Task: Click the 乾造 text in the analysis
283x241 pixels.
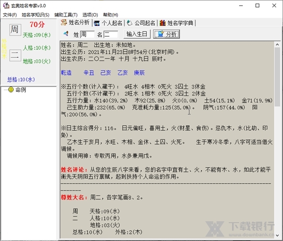Action: pos(66,73)
